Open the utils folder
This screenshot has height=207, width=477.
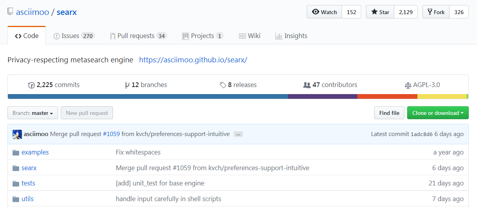[27, 199]
